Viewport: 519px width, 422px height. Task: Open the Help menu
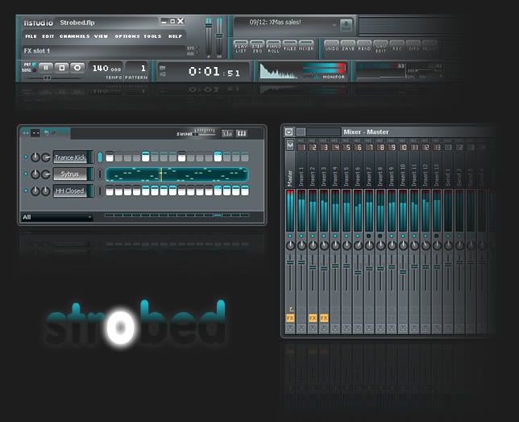[x=175, y=36]
